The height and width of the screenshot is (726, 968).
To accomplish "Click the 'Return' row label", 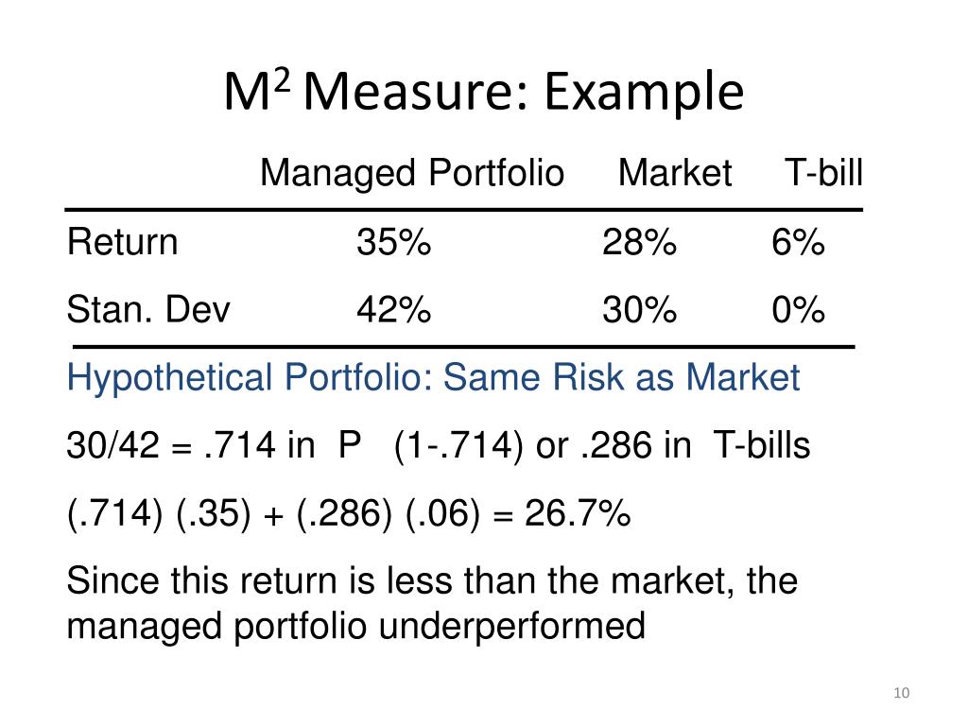I will [122, 243].
